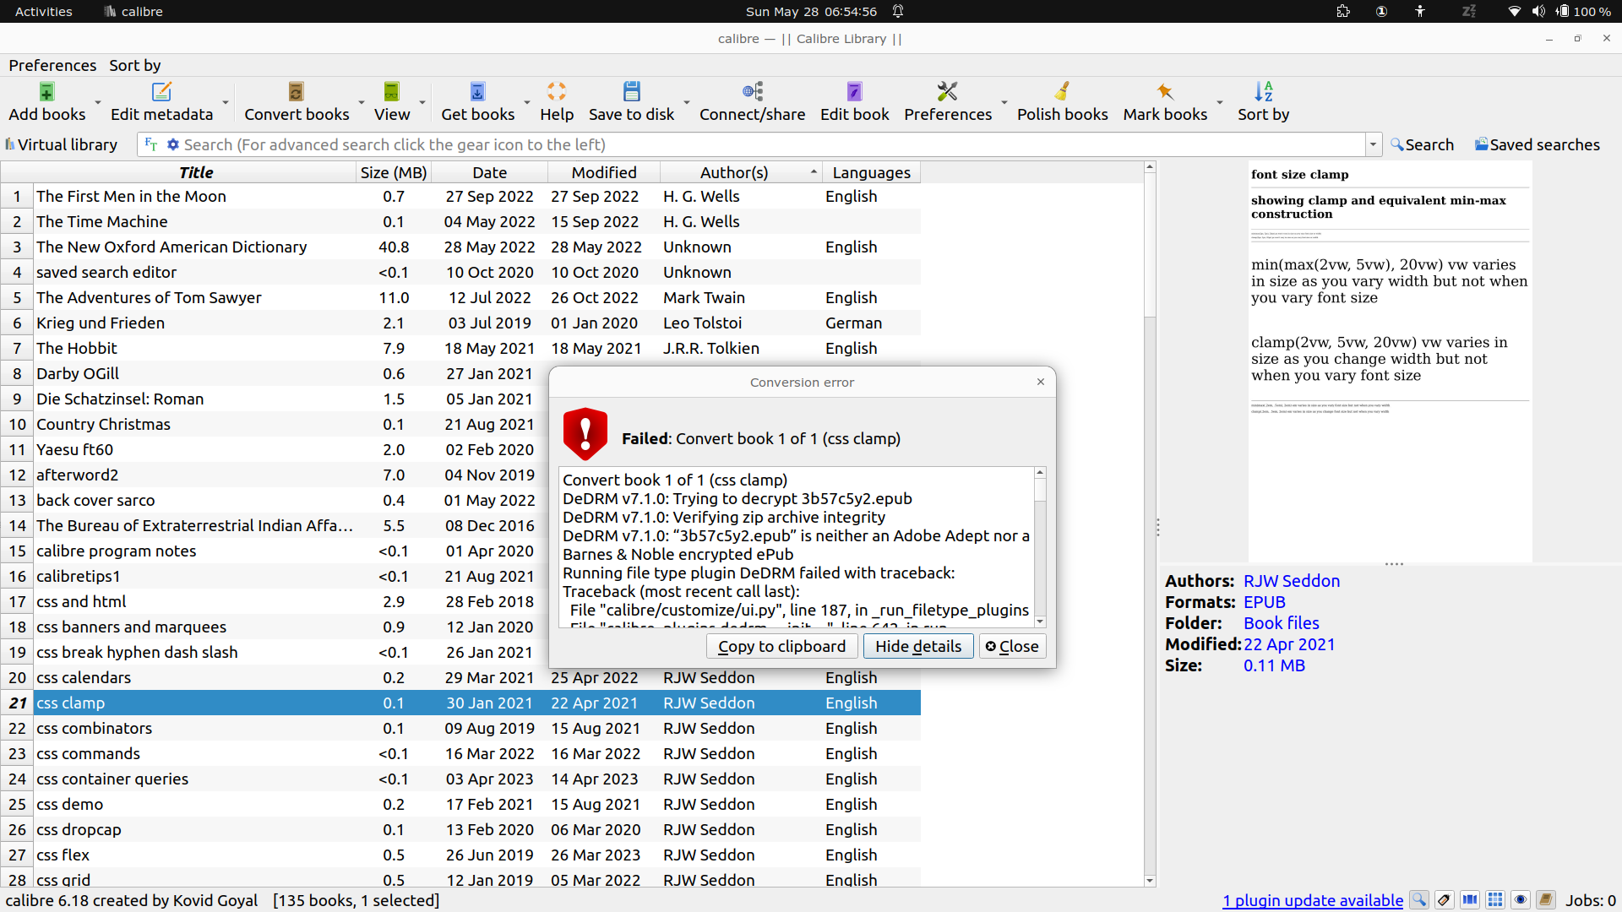Screen dimensions: 1622x912
Task: Click into the library search field
Action: pos(760,144)
